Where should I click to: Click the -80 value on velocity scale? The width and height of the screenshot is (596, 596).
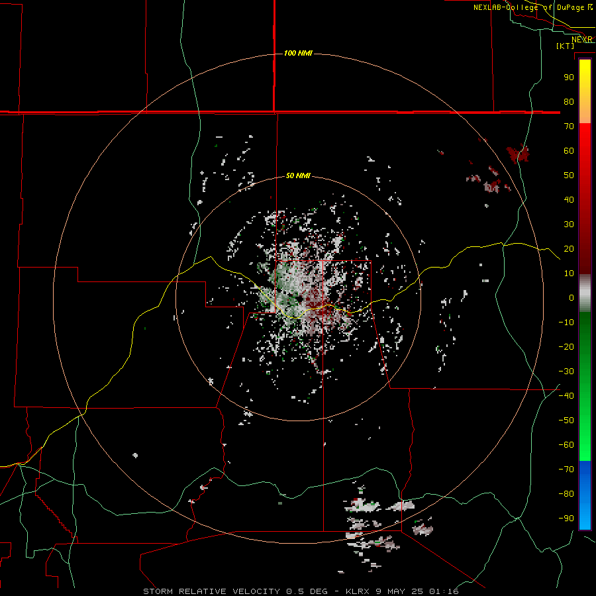pyautogui.click(x=566, y=494)
